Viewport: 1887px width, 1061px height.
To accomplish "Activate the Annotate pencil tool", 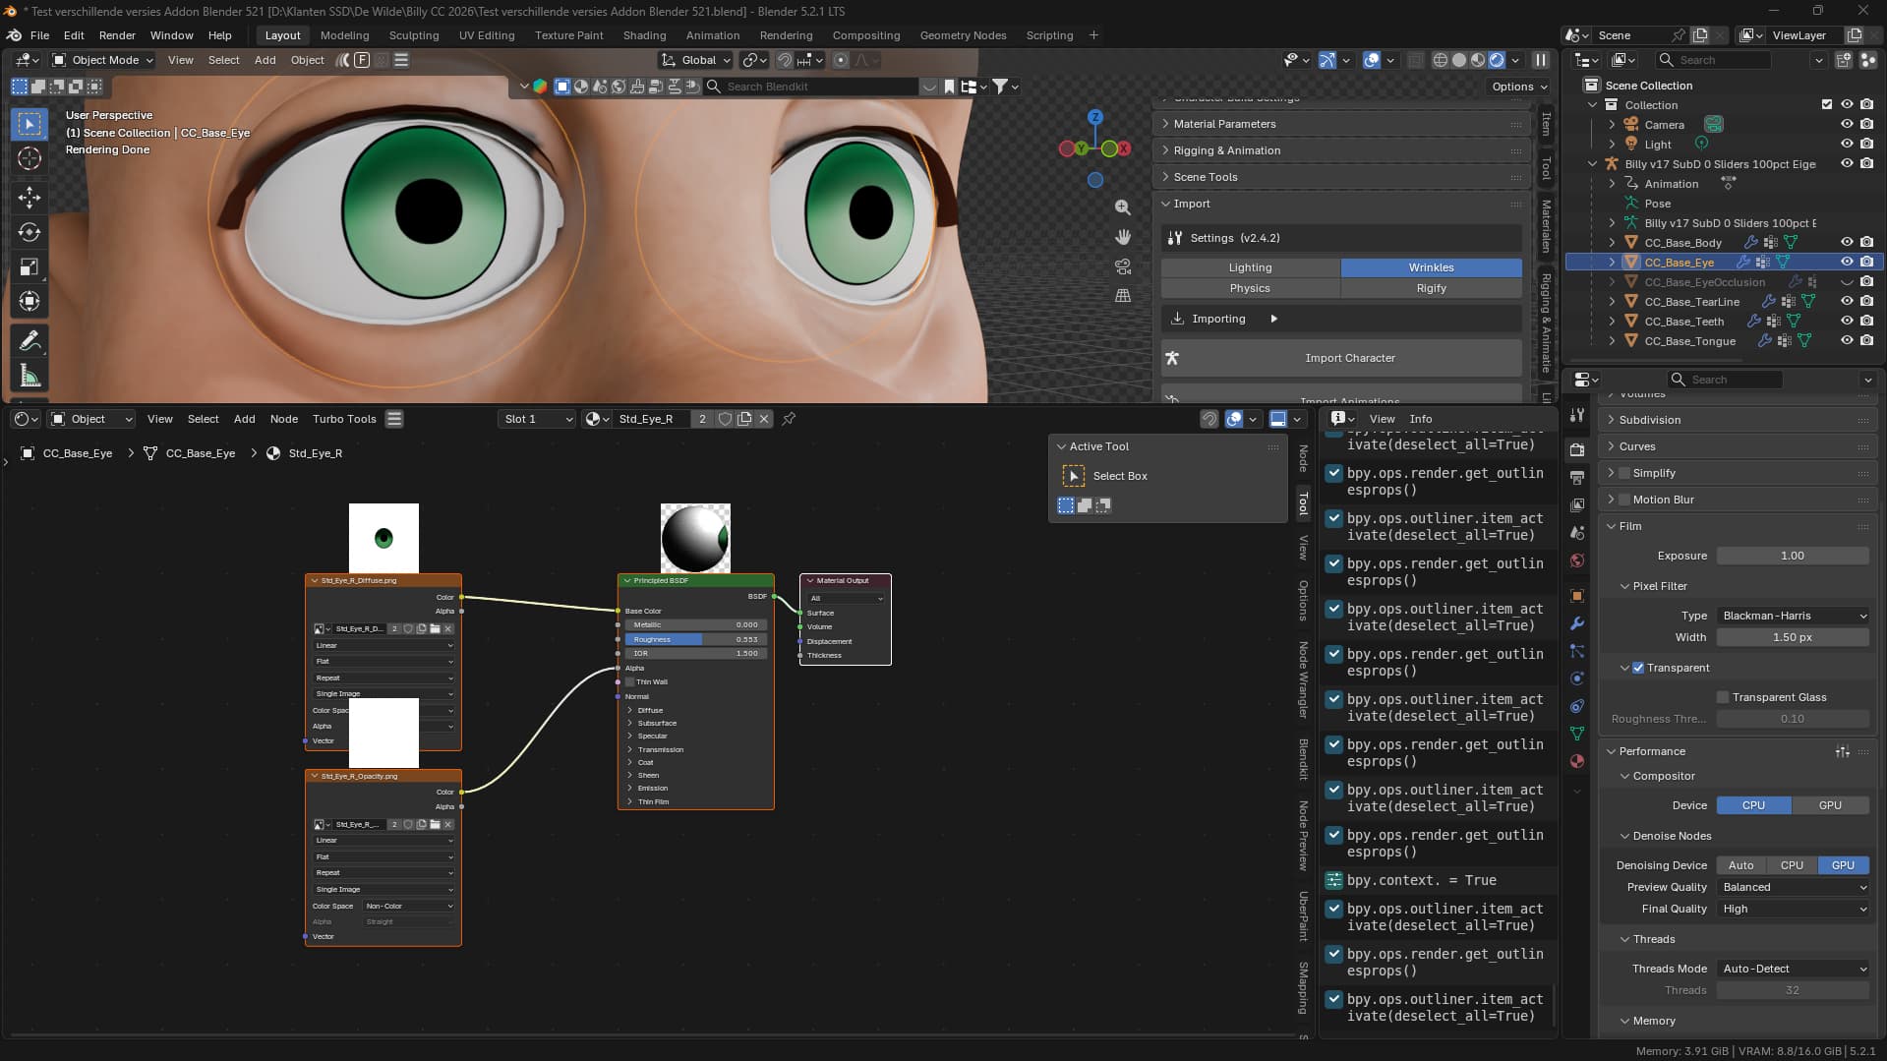I will click(29, 341).
